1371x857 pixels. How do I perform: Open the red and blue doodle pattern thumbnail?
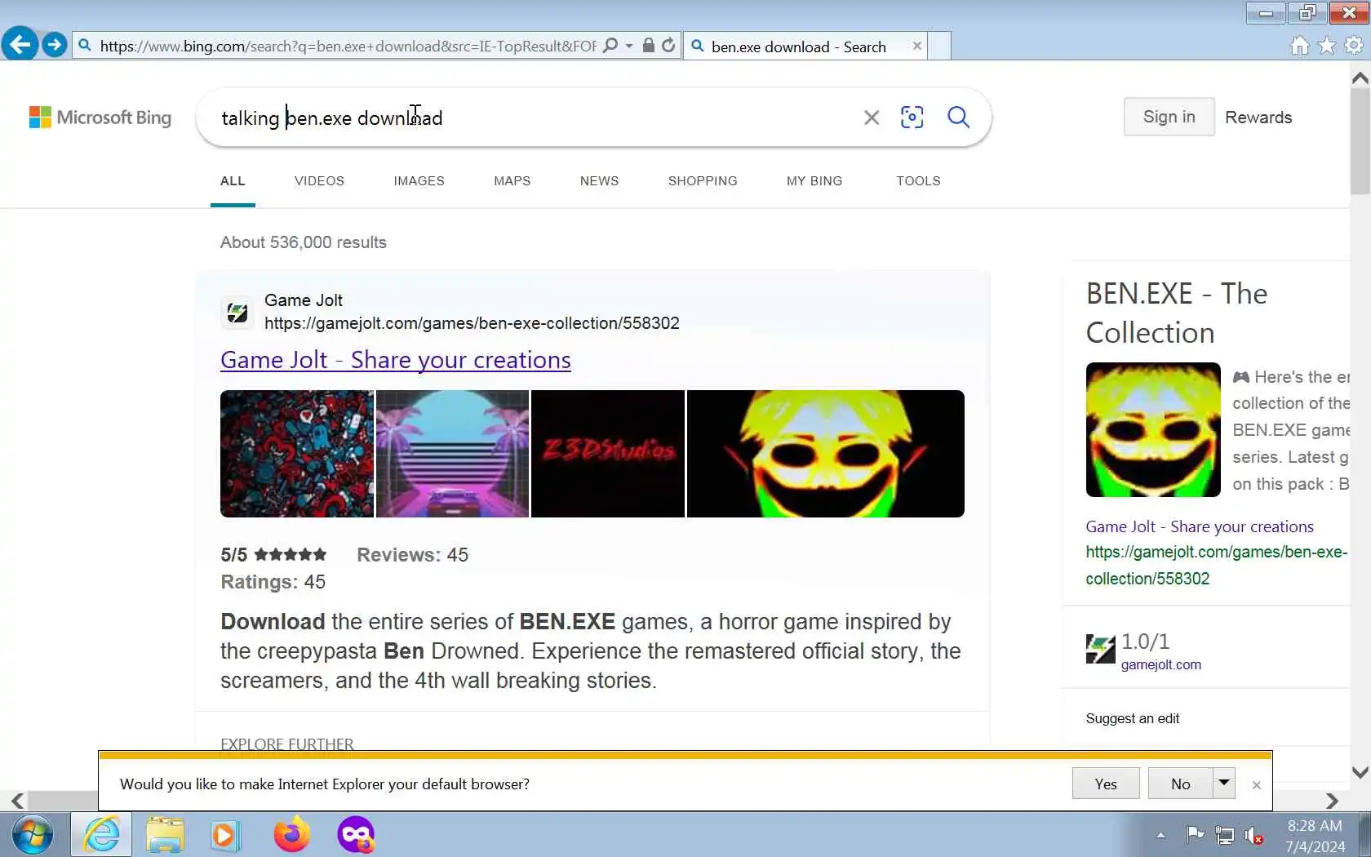297,454
